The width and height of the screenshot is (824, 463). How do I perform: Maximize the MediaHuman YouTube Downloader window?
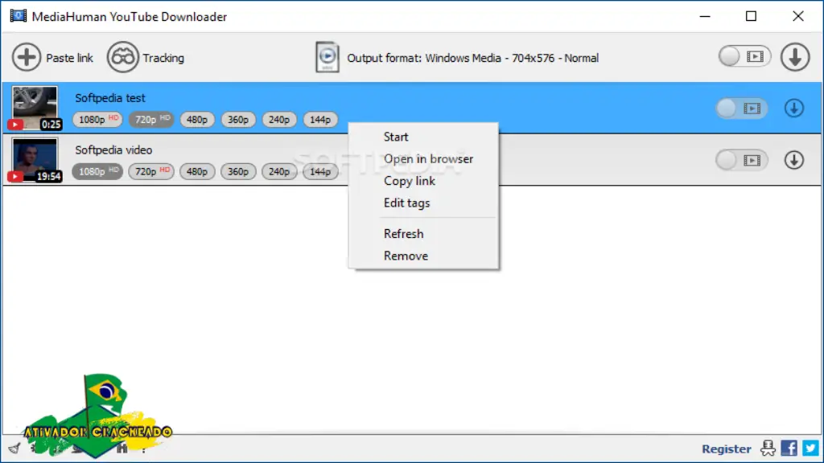pyautogui.click(x=751, y=16)
